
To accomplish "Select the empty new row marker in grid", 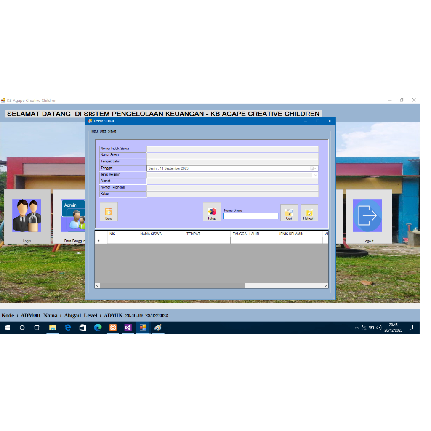I will click(101, 240).
